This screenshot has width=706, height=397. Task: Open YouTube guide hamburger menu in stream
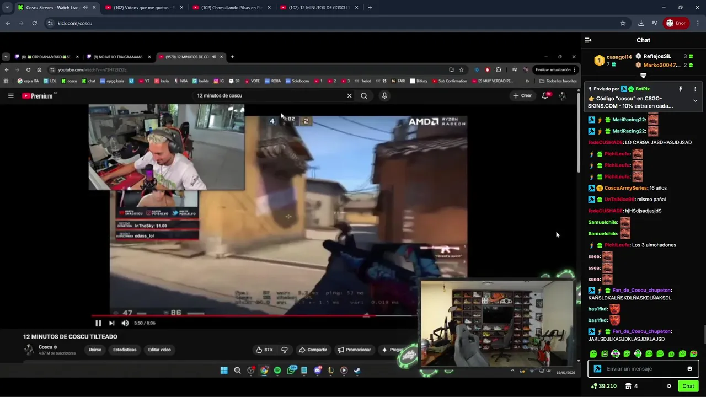pyautogui.click(x=10, y=96)
